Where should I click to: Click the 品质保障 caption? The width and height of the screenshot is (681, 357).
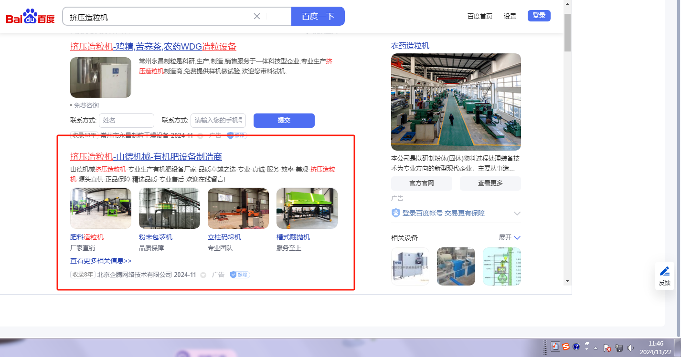pos(151,248)
